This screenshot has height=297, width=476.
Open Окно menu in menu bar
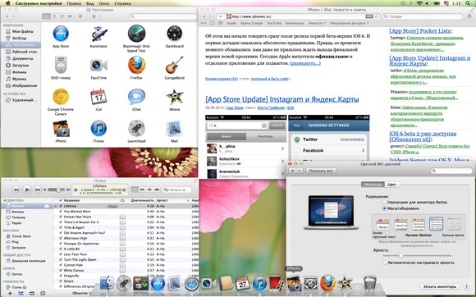[104, 3]
